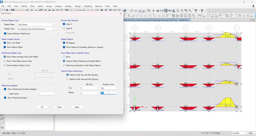Screen dimensions: 256x136
Task: Open the Display Type dropdown
Action: 36,29
